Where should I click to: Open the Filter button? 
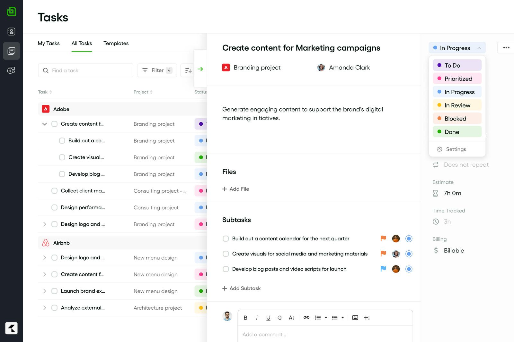pyautogui.click(x=157, y=70)
